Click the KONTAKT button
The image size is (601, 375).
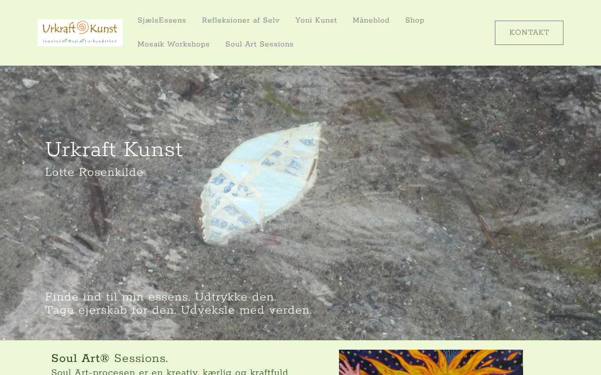coord(529,33)
